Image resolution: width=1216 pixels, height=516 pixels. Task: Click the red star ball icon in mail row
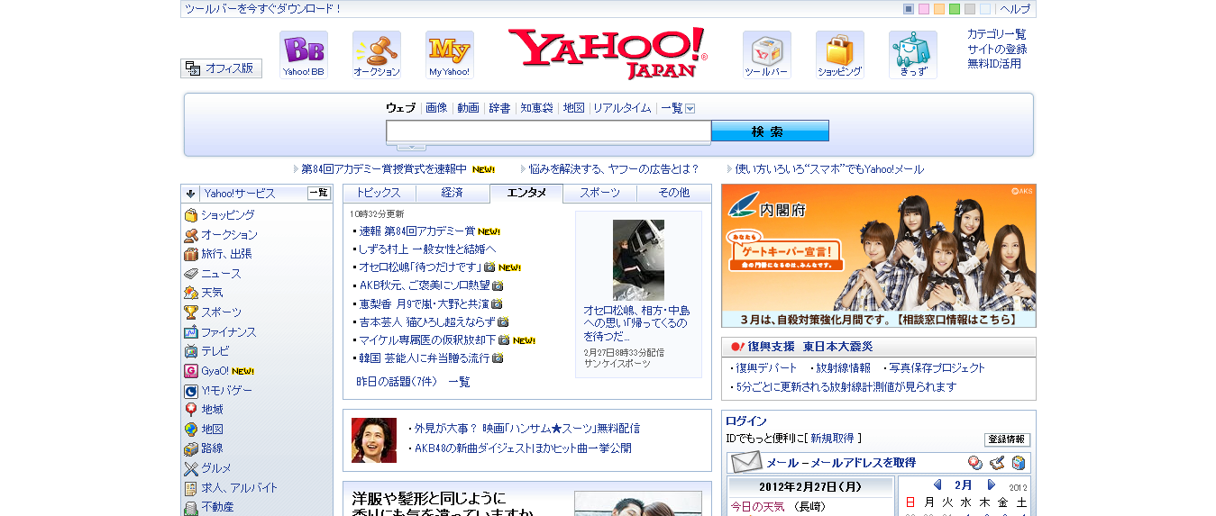(x=975, y=463)
